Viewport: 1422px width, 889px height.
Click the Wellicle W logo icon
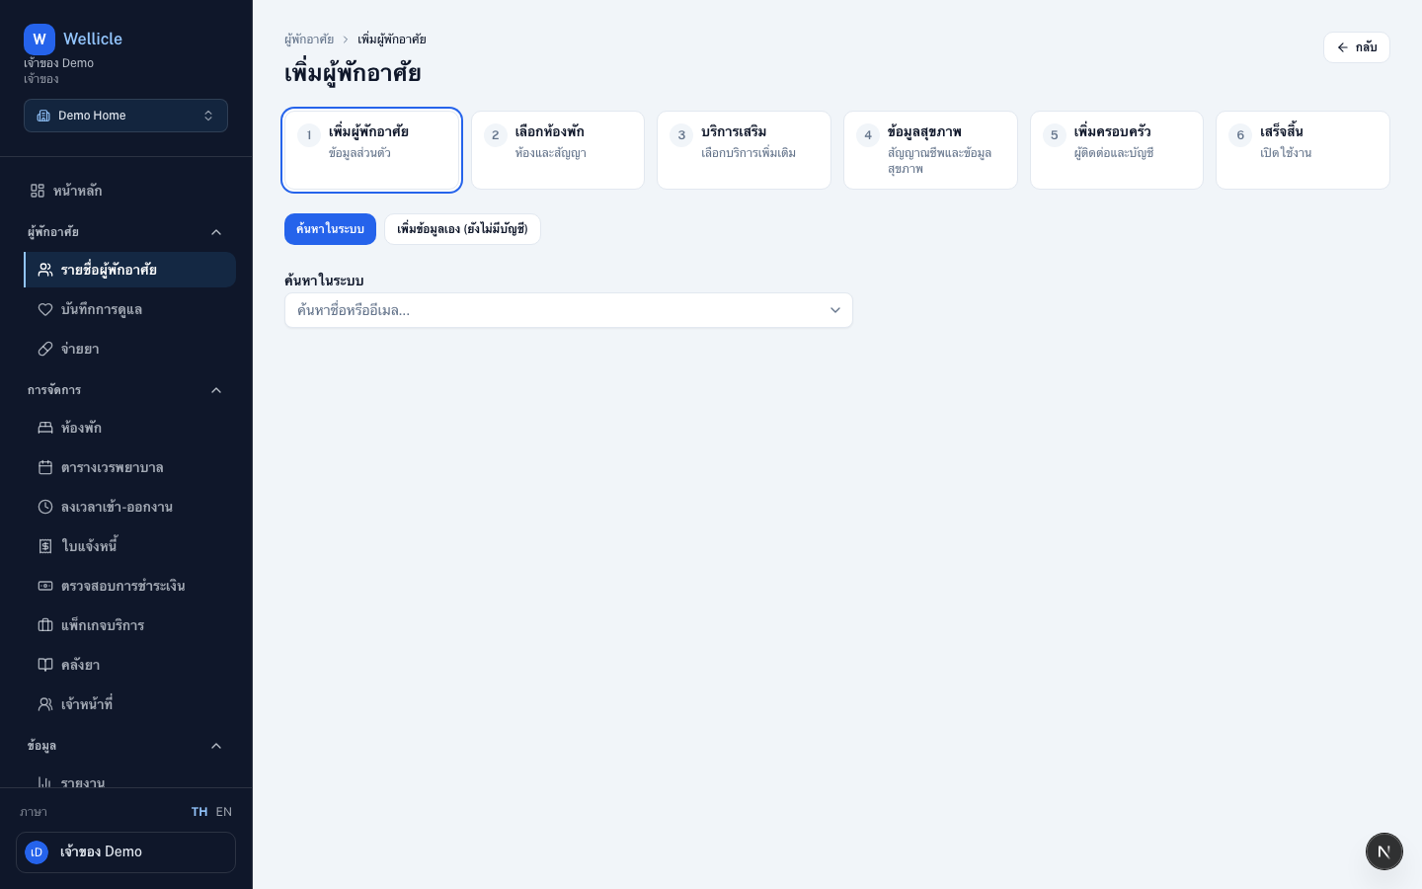(39, 40)
